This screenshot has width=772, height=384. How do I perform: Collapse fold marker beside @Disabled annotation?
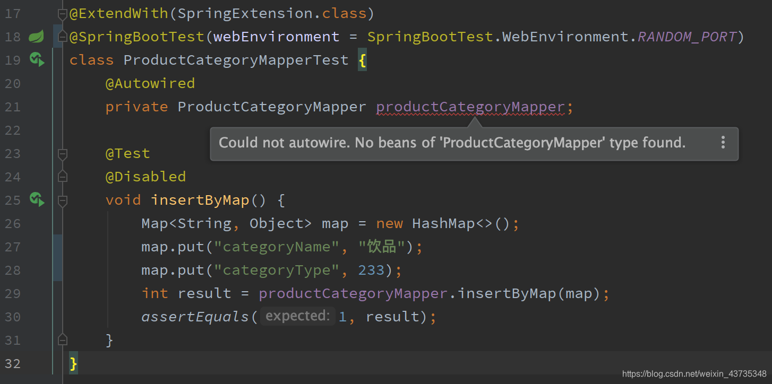pos(63,177)
